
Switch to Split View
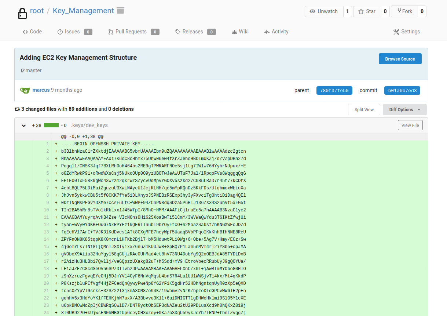click(364, 110)
